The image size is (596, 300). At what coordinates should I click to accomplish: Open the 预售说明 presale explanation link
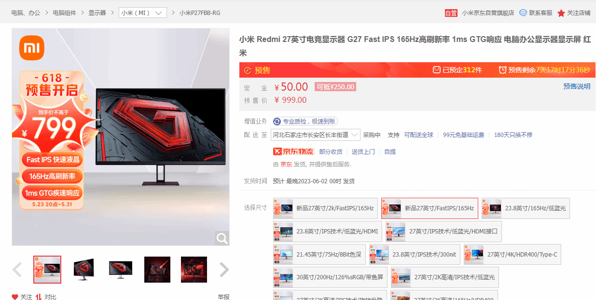[x=577, y=86]
